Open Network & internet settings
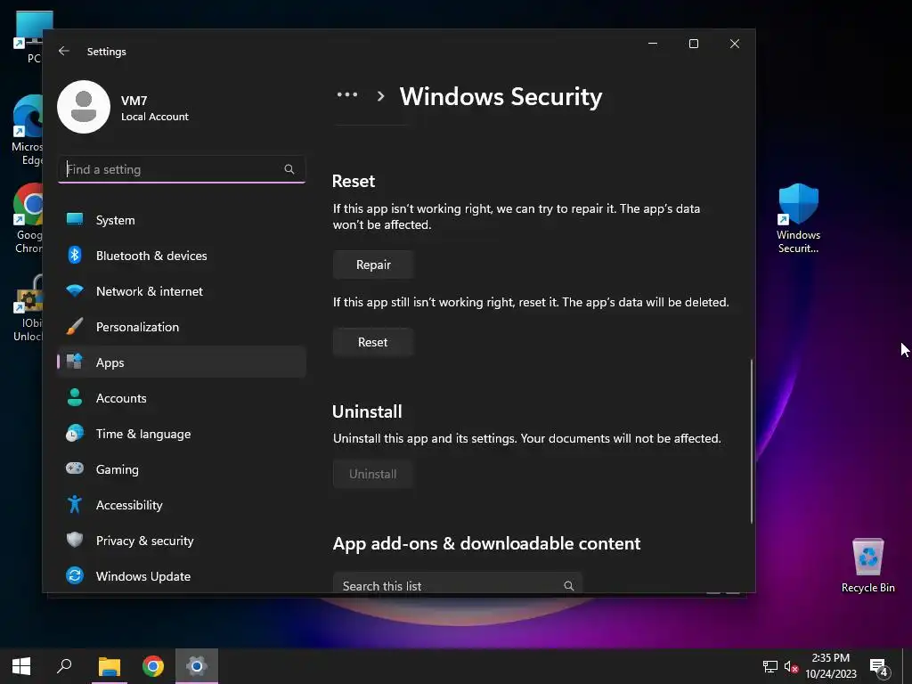 point(182,291)
